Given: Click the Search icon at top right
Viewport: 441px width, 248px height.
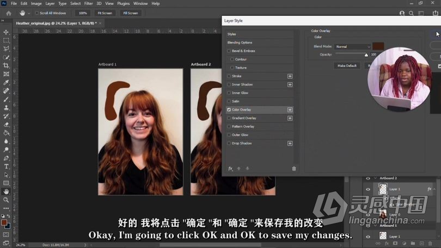Looking at the screenshot, I should click(411, 13).
